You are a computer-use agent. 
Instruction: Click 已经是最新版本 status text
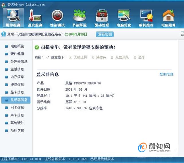pyautogui.click(x=102, y=159)
